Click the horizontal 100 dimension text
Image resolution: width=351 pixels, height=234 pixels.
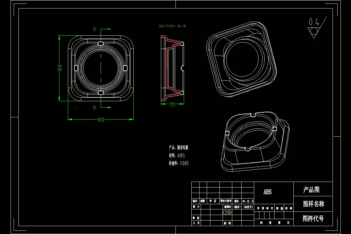coord(101,120)
